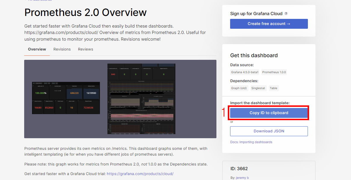
Task: Click the Singlestat dependency tag
Action: pyautogui.click(x=258, y=88)
